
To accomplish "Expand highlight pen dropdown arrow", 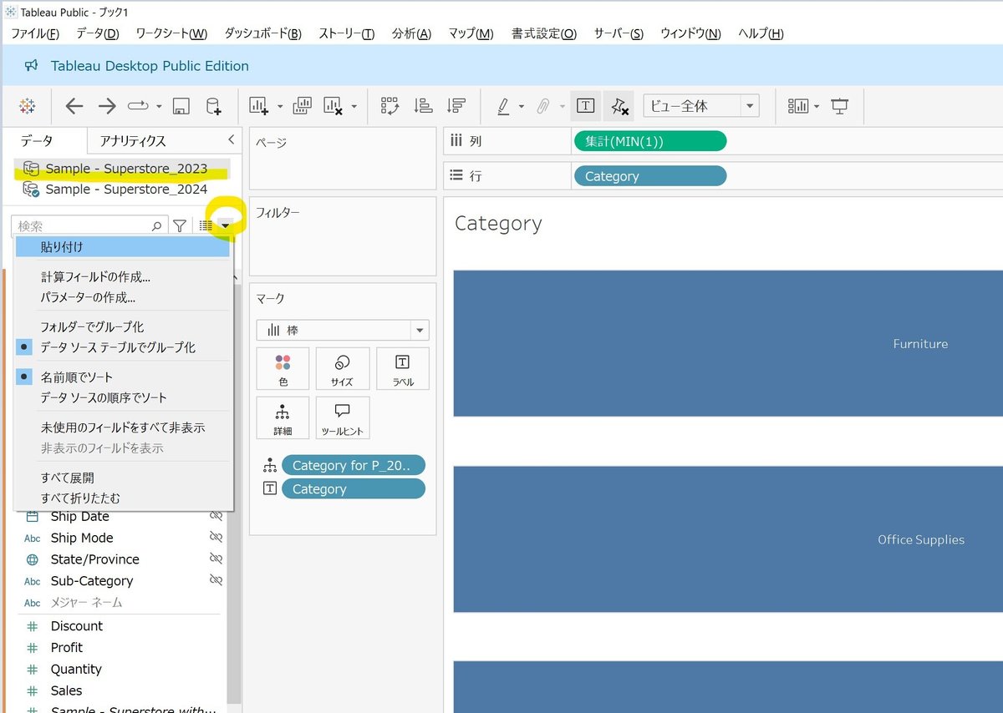I will tap(522, 106).
